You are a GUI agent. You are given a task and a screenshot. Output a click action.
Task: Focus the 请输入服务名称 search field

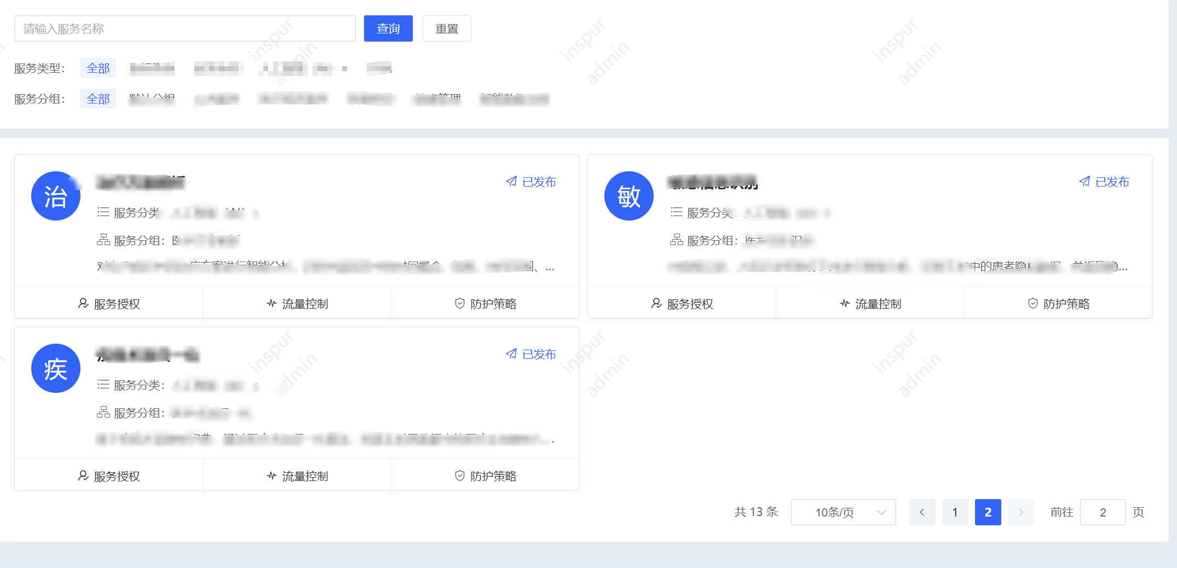[x=185, y=28]
